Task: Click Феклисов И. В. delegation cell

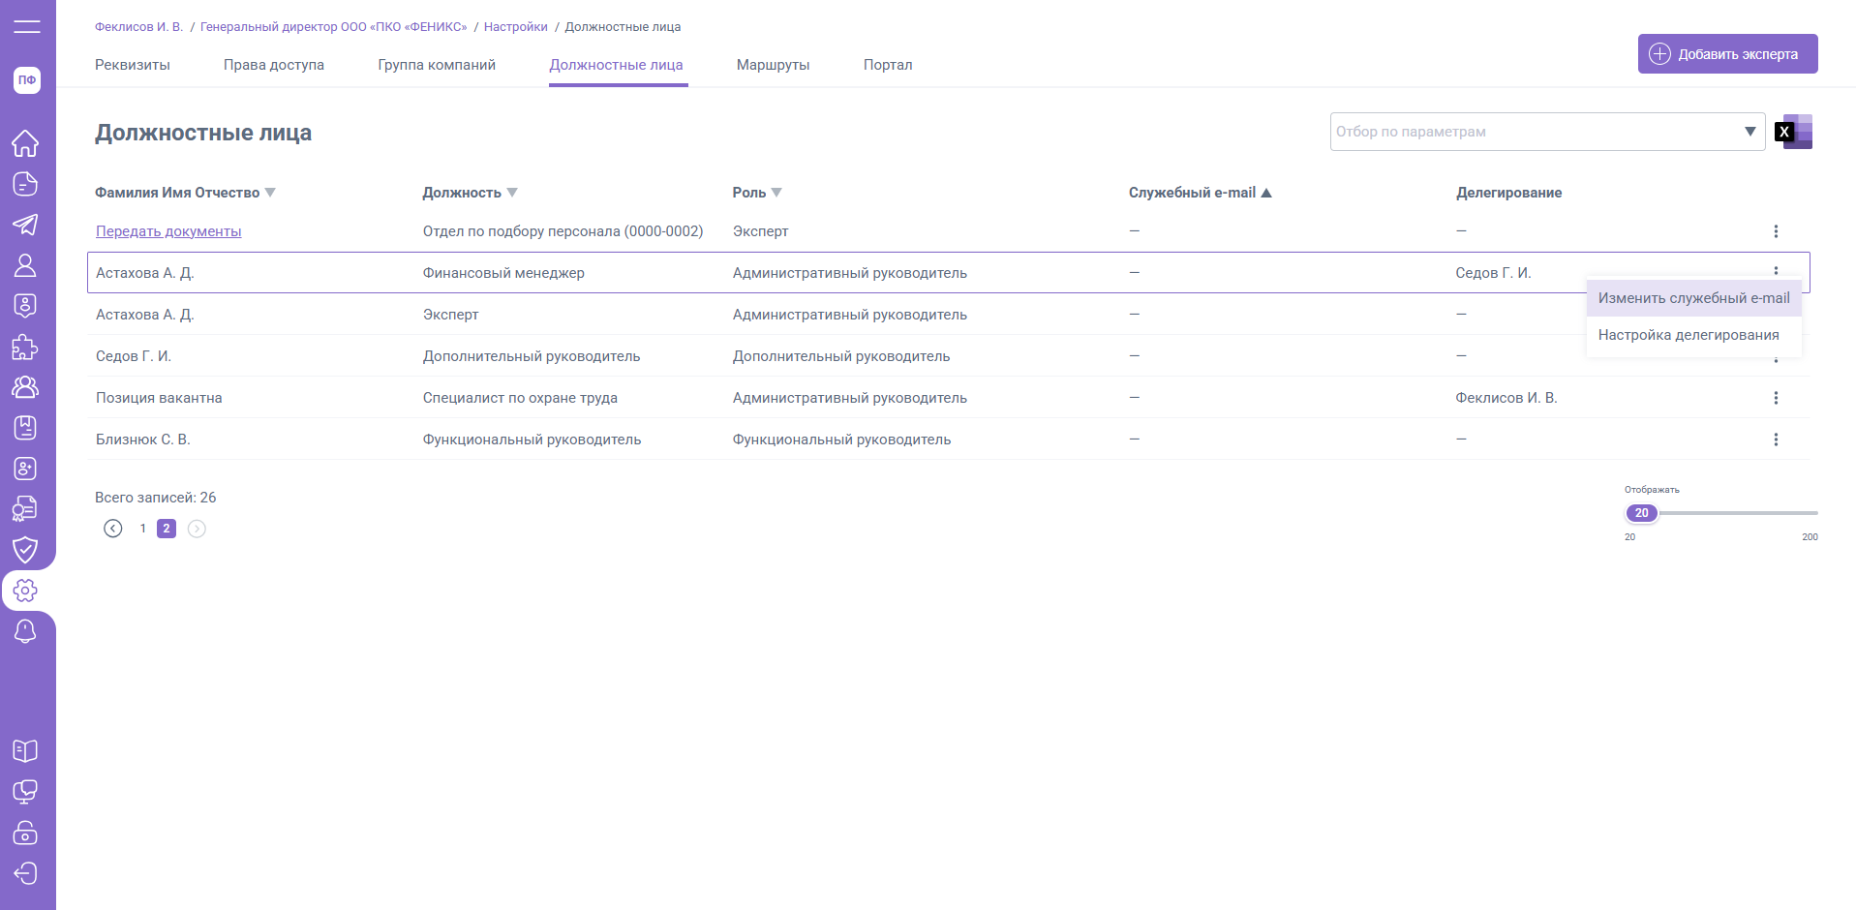Action: (1506, 398)
